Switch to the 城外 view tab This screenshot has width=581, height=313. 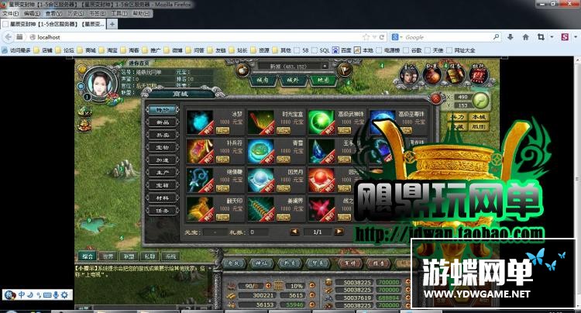coord(293,80)
